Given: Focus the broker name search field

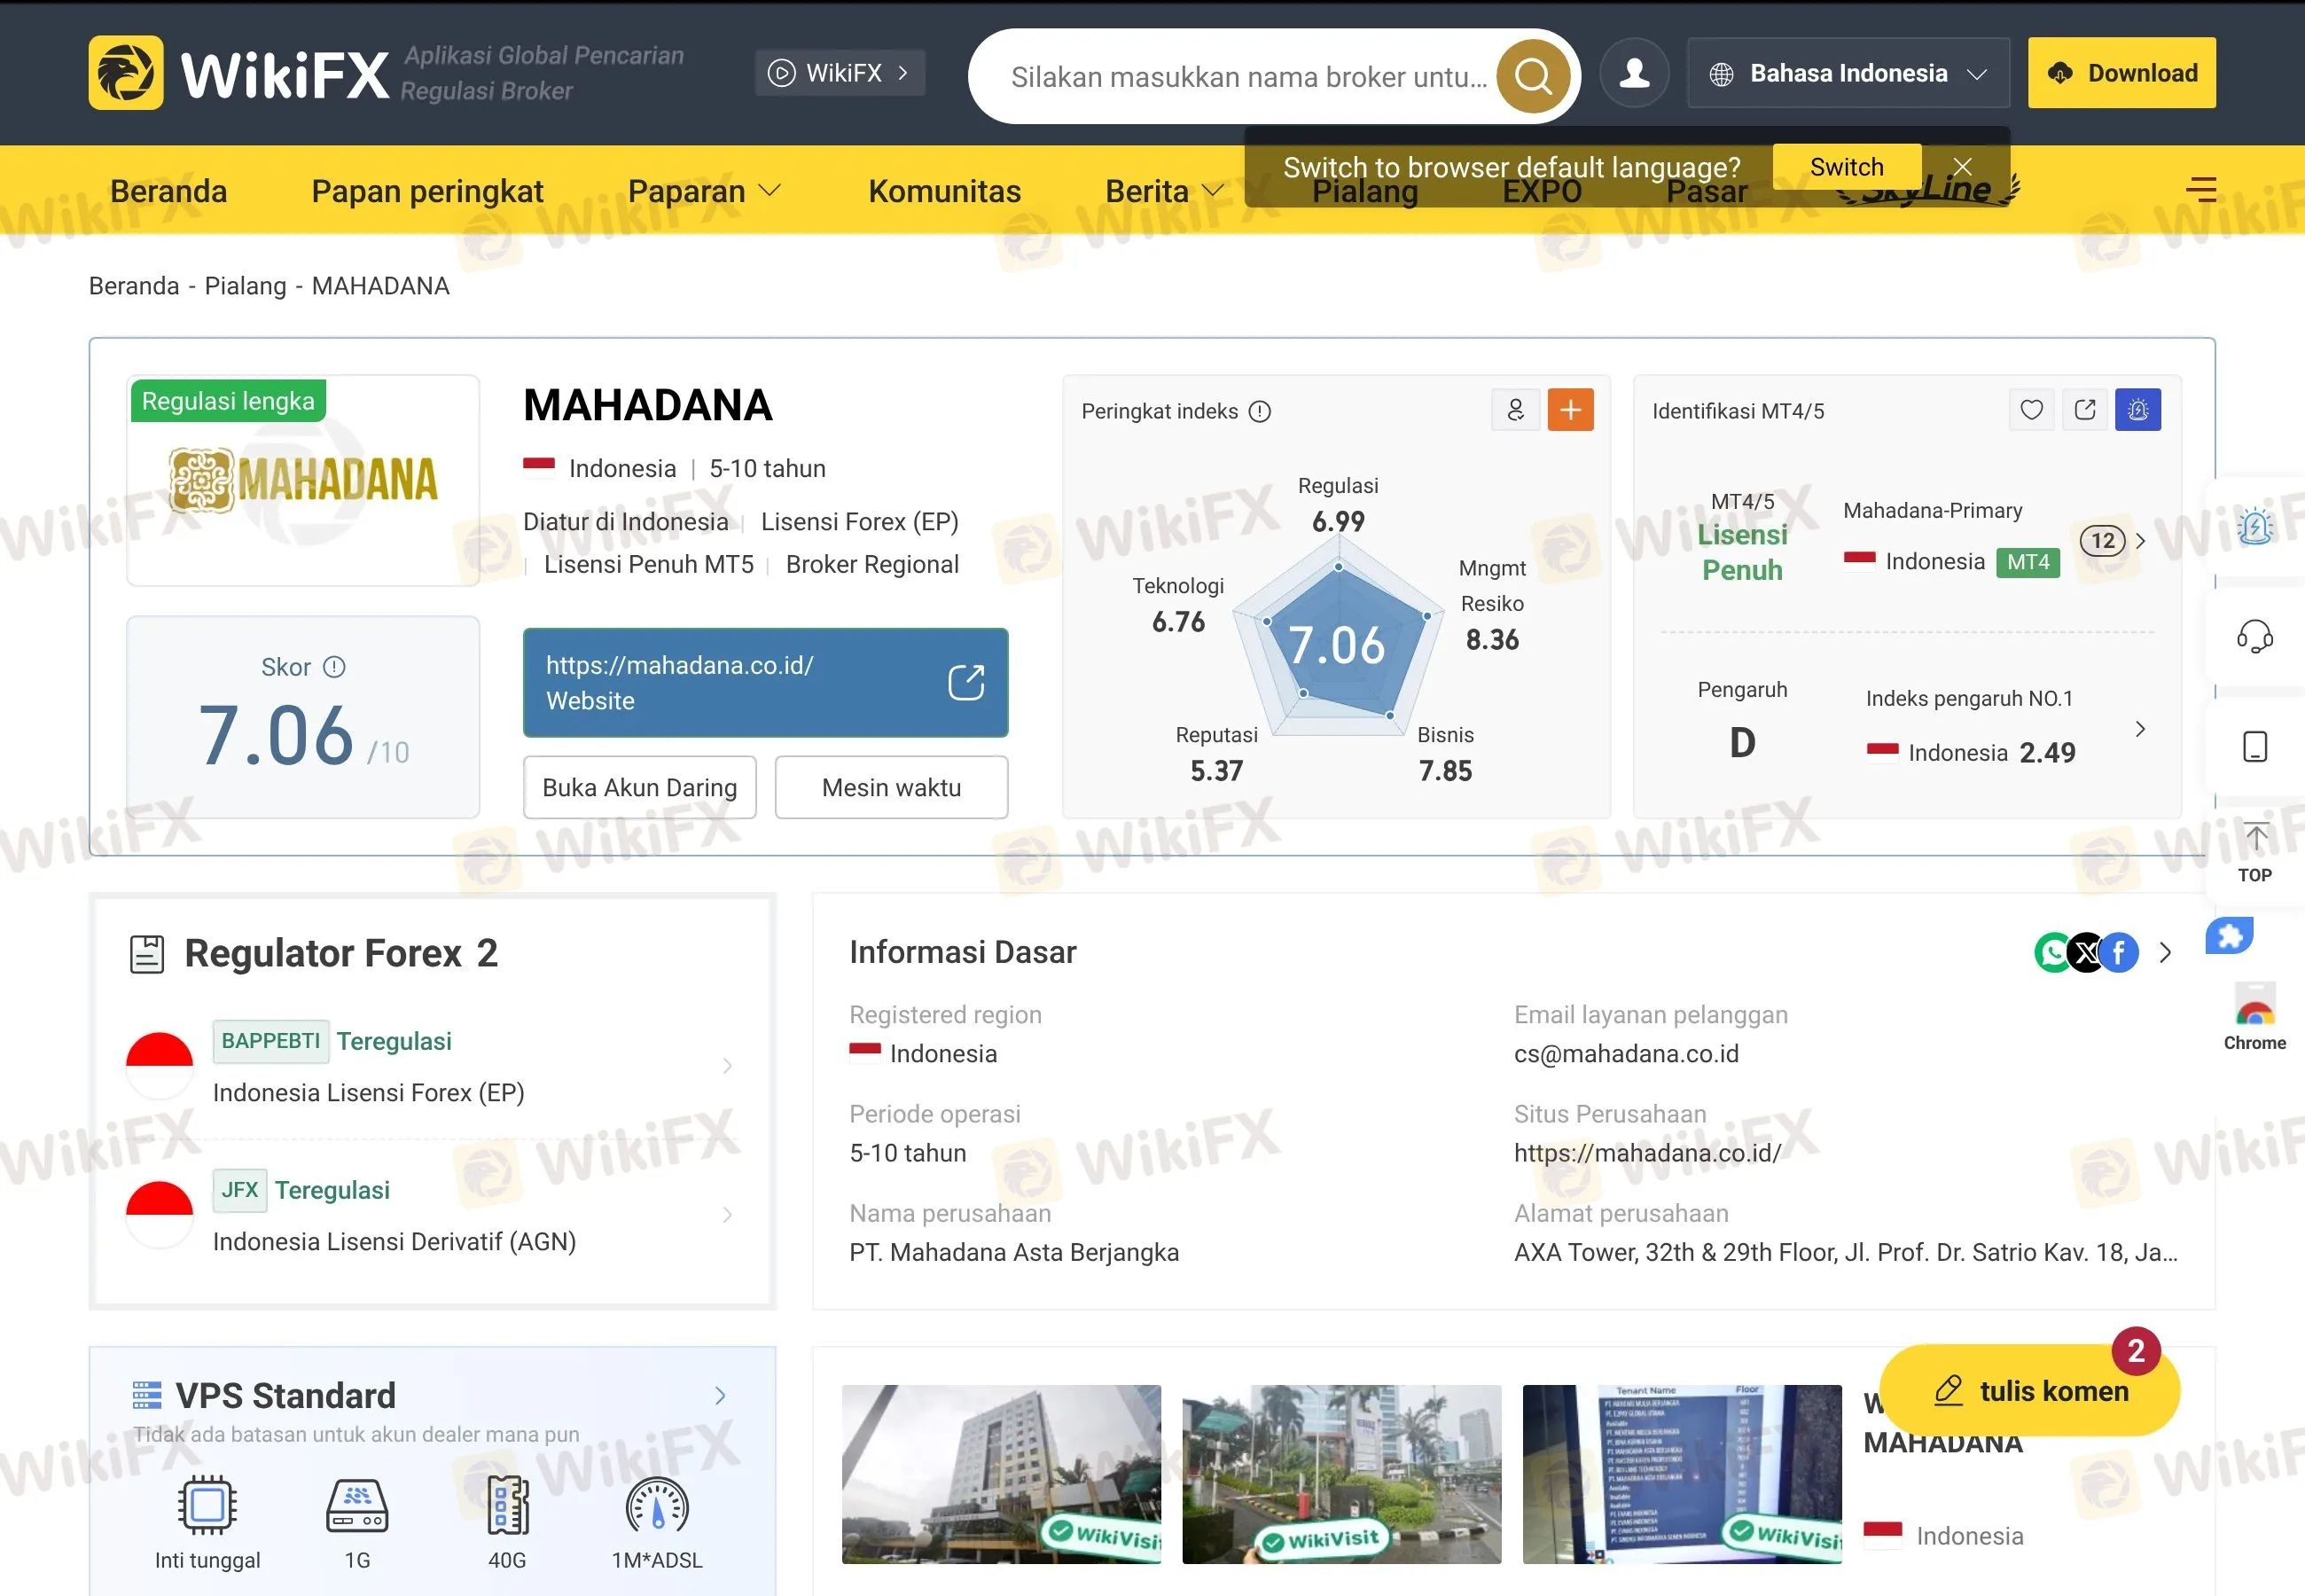Looking at the screenshot, I should click(1249, 77).
